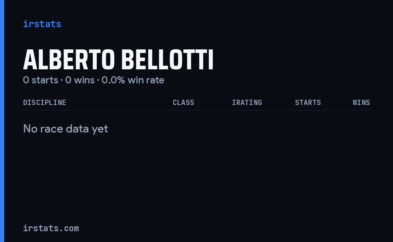Select the surname BELLOTTI in the heading
This screenshot has height=242, width=393.
(167, 60)
